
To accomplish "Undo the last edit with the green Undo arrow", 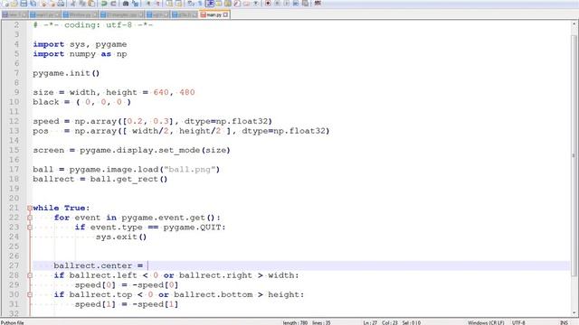I will (x=104, y=4).
